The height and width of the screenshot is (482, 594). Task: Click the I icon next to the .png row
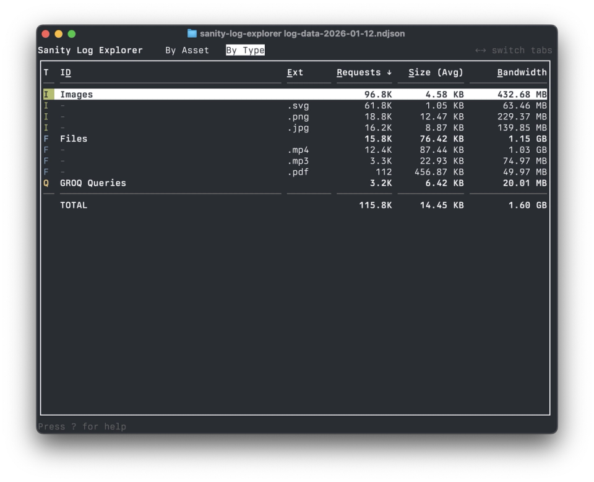46,116
